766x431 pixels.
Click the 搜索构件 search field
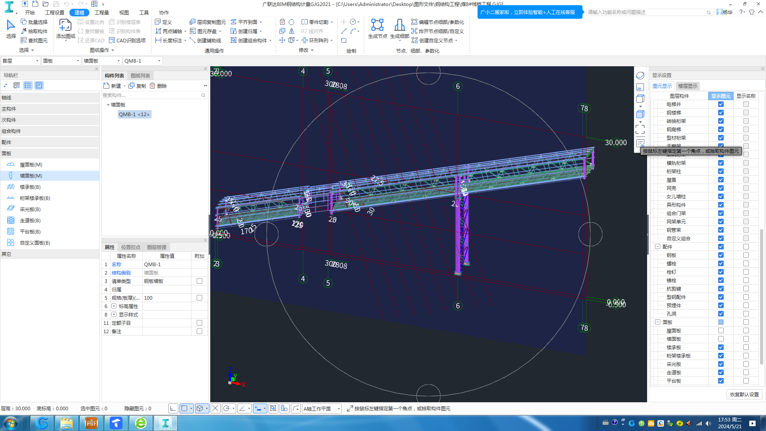tap(154, 95)
